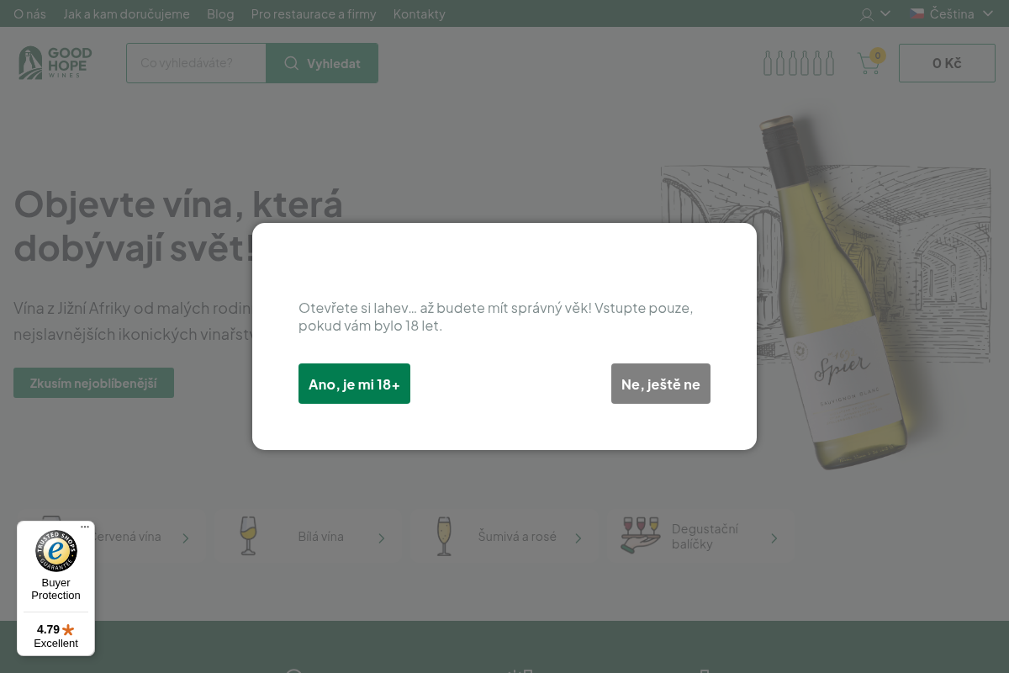Decline with "Ne, ještě ne" button
This screenshot has width=1009, height=673.
tap(661, 384)
